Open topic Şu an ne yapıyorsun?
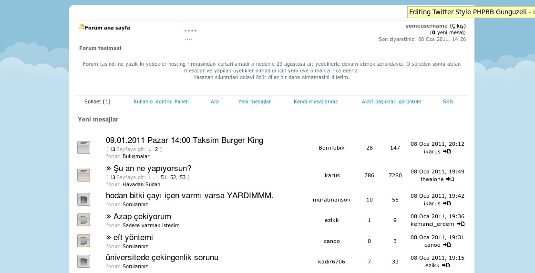This screenshot has width=535, height=273. coord(152,168)
